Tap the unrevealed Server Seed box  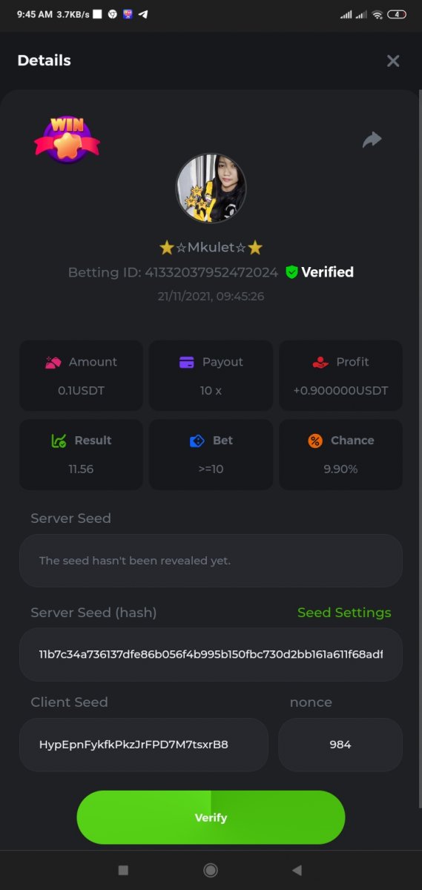[211, 561]
